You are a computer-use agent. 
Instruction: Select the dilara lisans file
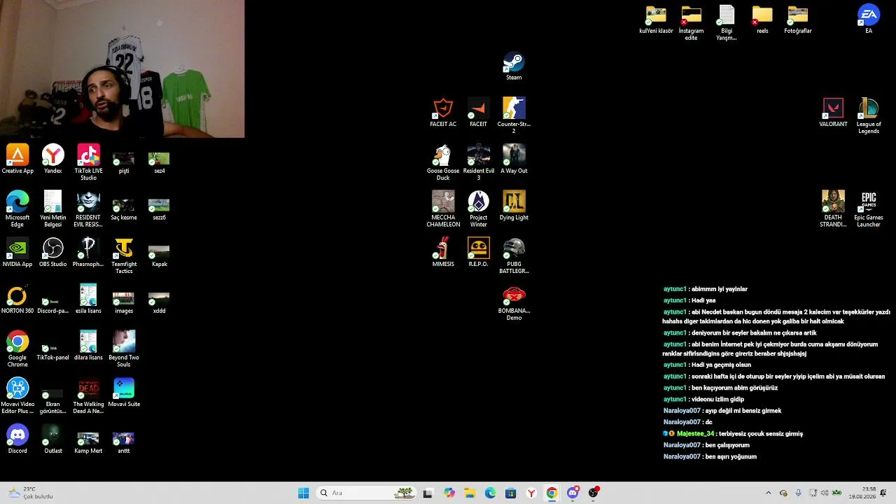click(88, 346)
